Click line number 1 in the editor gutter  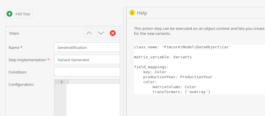point(61,82)
